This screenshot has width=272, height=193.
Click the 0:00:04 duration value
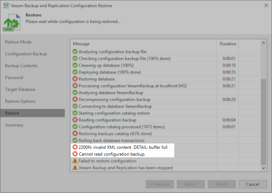[229, 120]
